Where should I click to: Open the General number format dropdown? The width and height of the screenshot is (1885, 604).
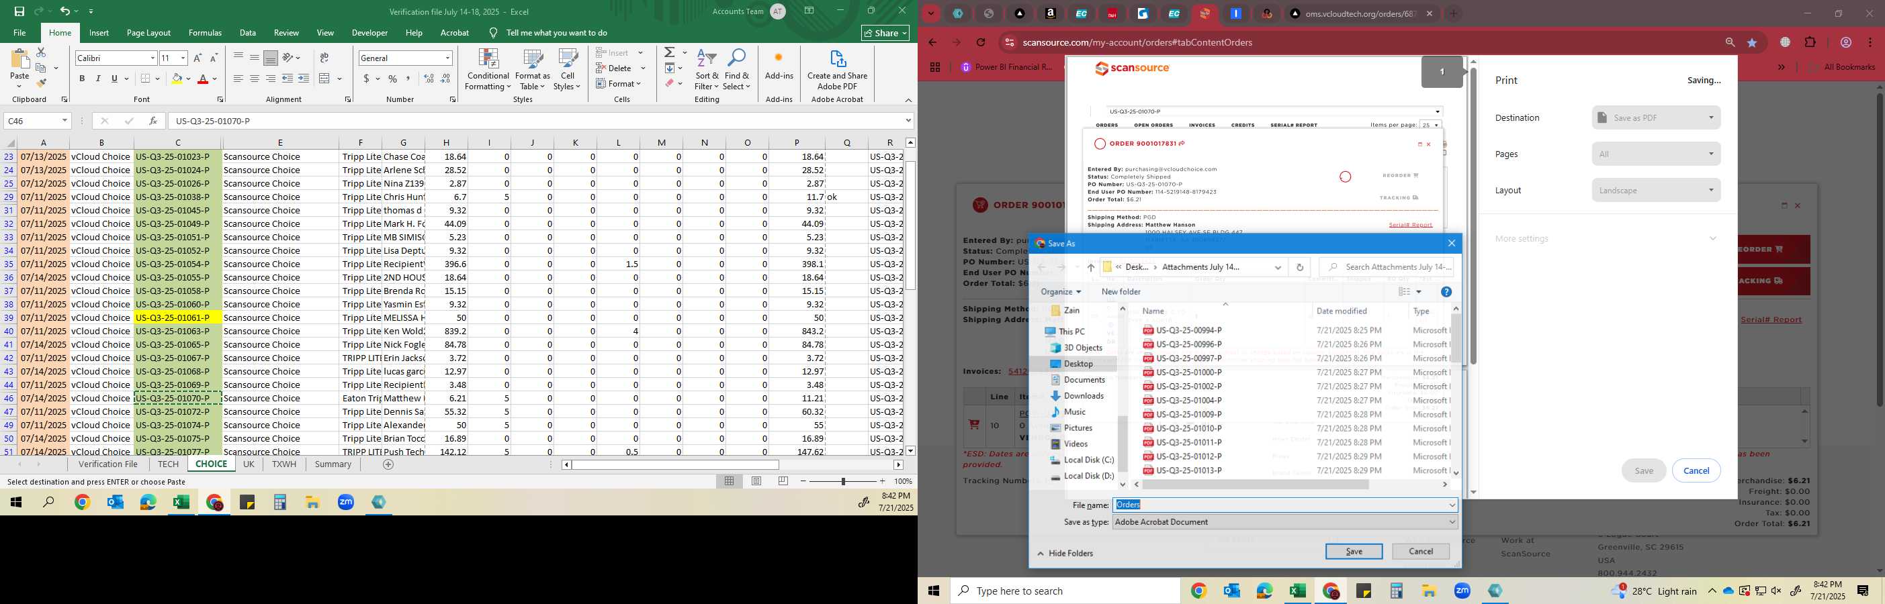click(x=447, y=58)
